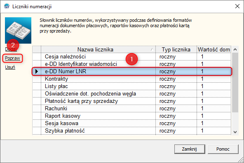Image resolution: width=244 pixels, height=163 pixels.
Task: Click the Dodaj link
Action: 11,49
